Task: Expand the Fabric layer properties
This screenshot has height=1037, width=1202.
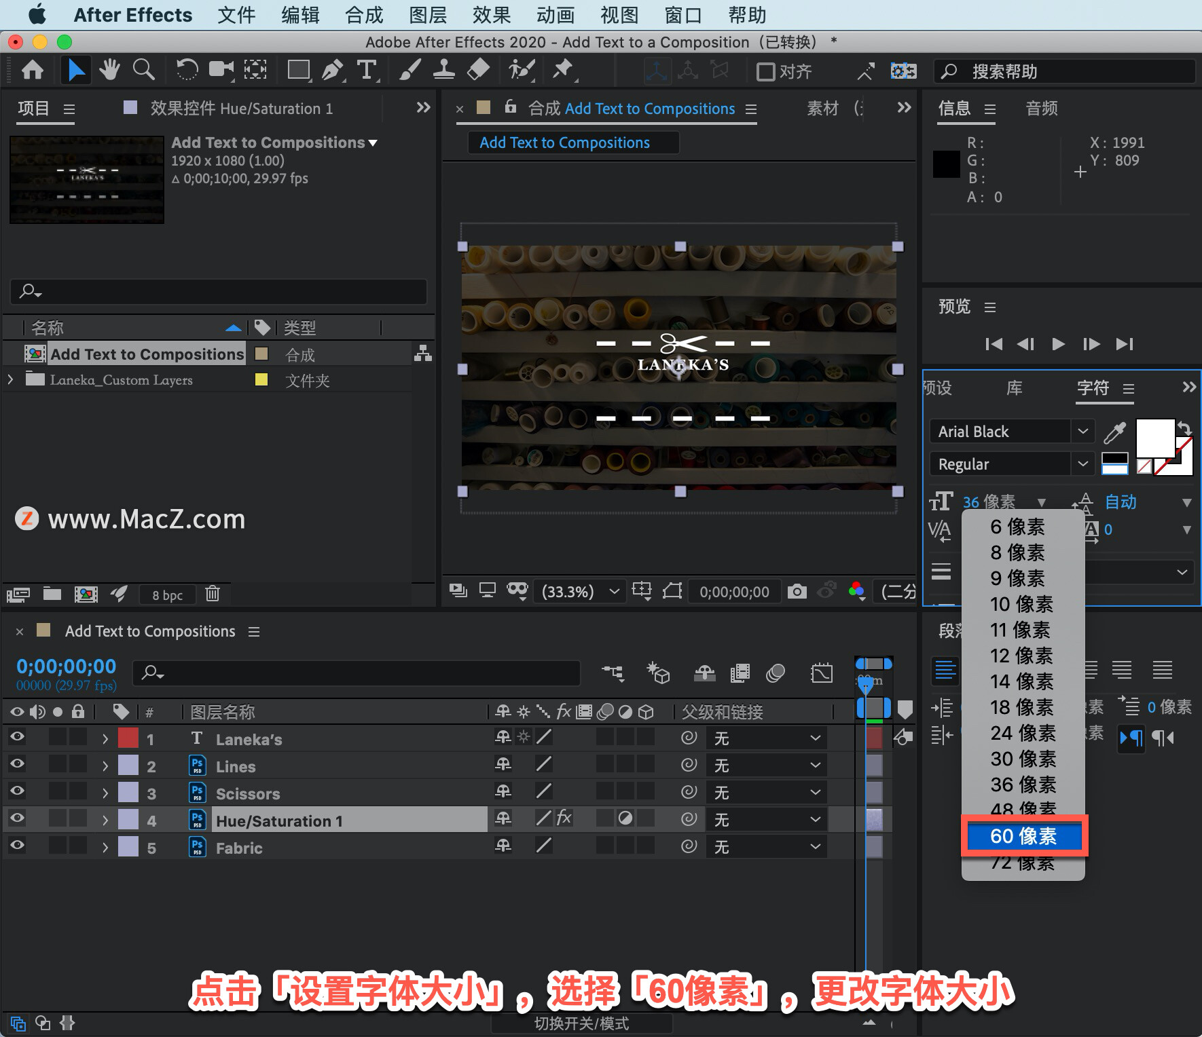Action: tap(105, 847)
